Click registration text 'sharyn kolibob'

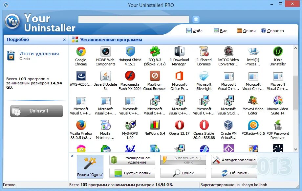(x=254, y=185)
